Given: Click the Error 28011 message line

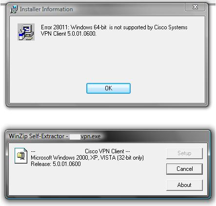Looking at the screenshot, I should click(114, 27).
